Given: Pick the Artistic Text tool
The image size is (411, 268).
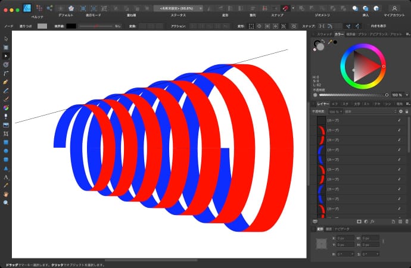Looking at the screenshot, I should tap(6, 177).
